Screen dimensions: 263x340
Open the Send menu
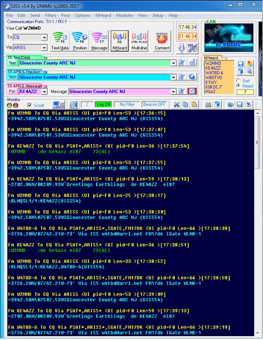[35, 15]
